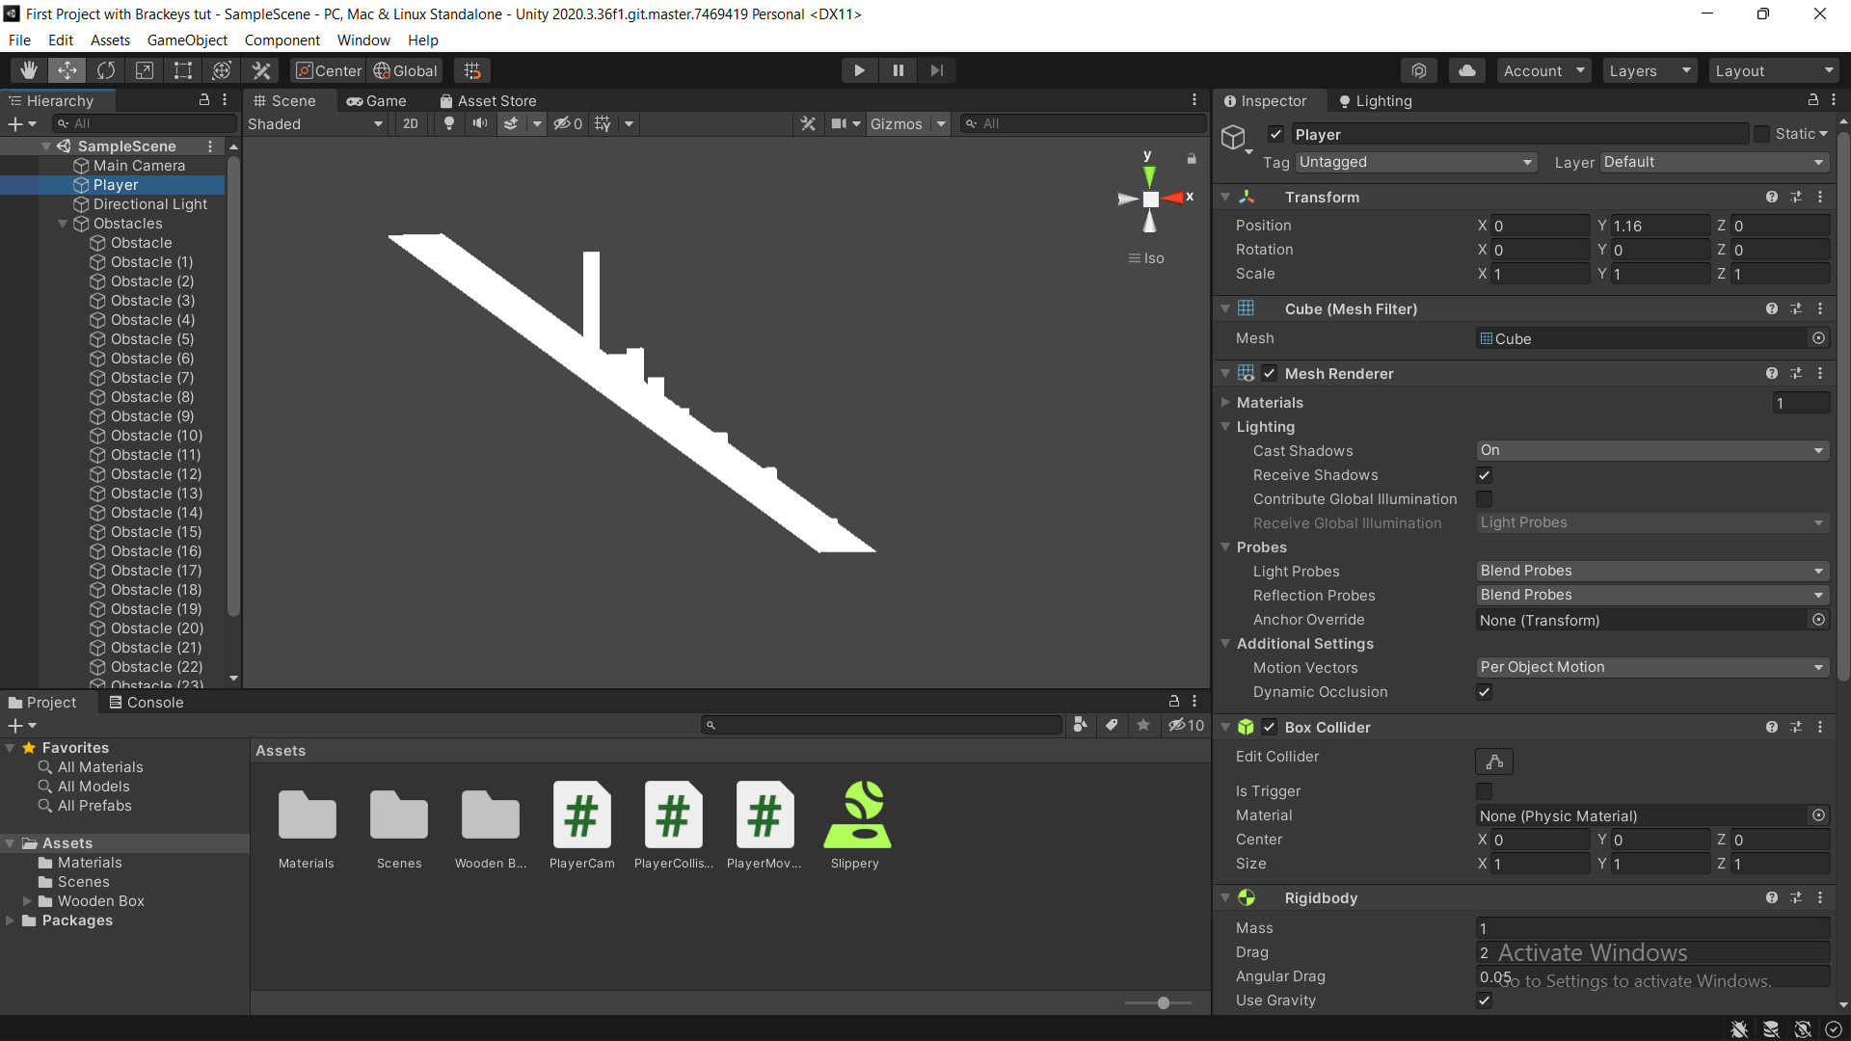The height and width of the screenshot is (1041, 1851).
Task: Open the Cast Shadows dropdown
Action: (x=1651, y=450)
